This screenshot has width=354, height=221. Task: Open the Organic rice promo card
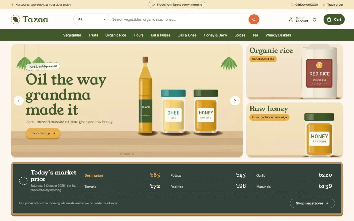(295, 72)
